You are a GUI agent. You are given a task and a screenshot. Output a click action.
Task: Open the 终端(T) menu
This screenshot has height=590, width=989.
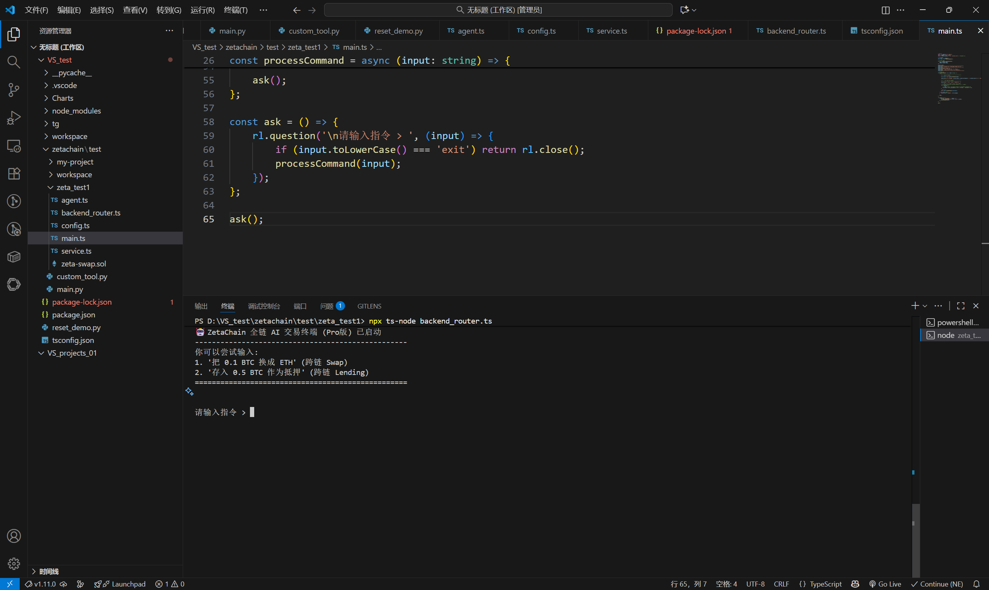point(235,10)
